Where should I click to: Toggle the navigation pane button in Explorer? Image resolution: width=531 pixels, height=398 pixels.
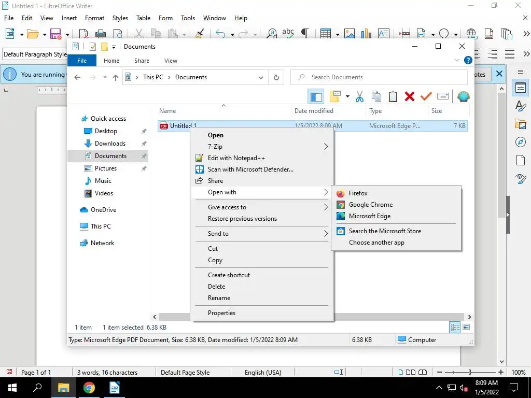pos(316,97)
